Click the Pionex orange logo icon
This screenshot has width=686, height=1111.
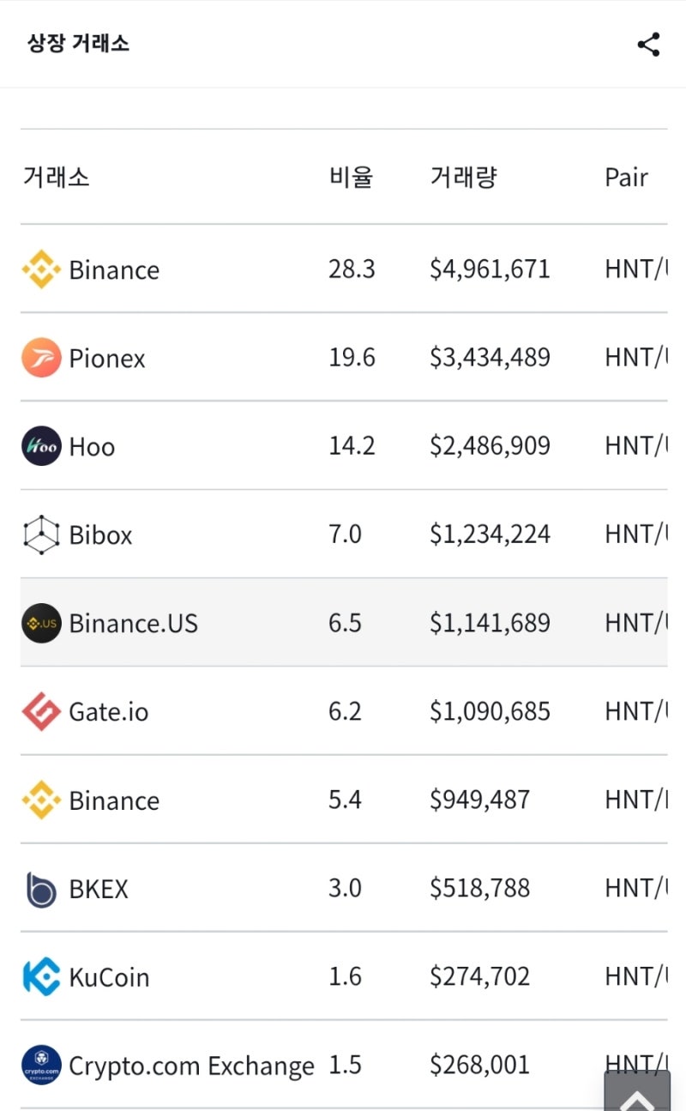click(x=41, y=358)
